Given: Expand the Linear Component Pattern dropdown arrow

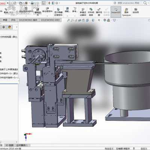Looking at the screenshot, I should pos(26,16).
